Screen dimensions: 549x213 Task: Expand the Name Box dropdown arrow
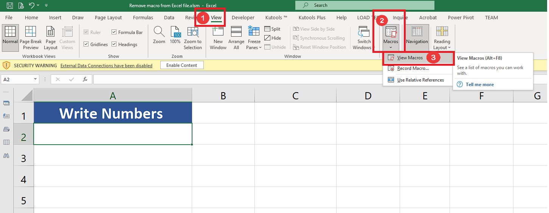(x=36, y=79)
